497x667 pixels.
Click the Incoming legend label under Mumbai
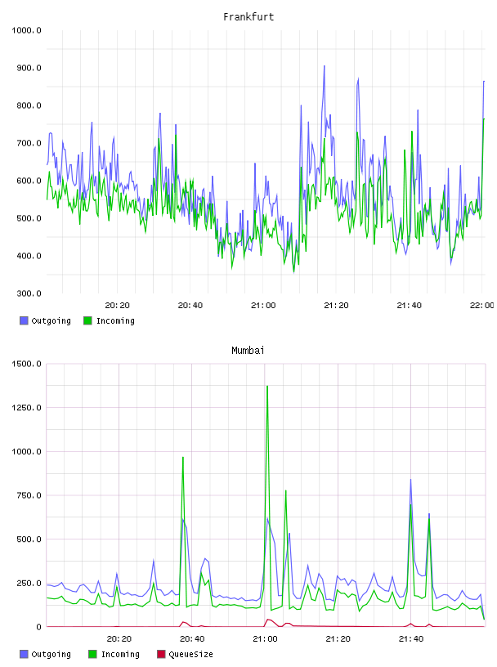tap(120, 654)
